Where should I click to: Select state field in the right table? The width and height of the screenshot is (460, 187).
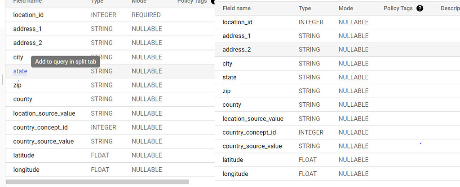pos(230,78)
